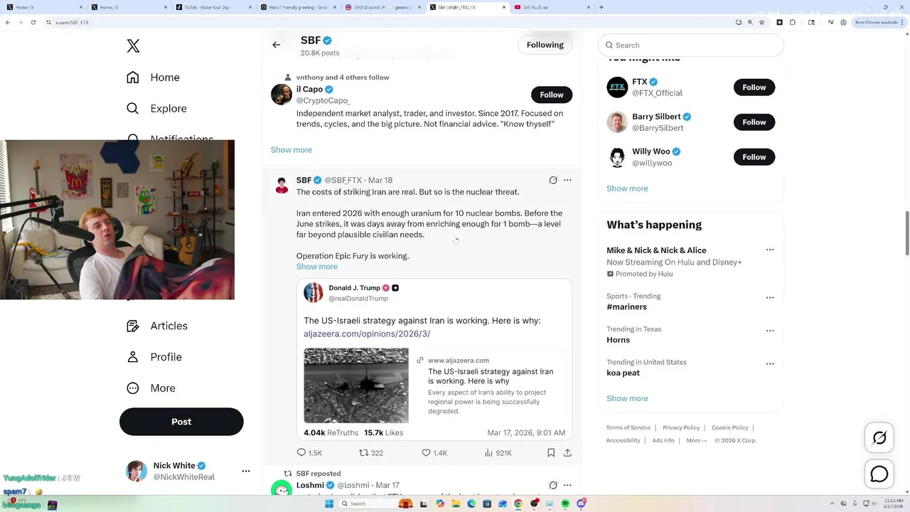
Task: Follow Barry Silbert
Action: point(754,122)
